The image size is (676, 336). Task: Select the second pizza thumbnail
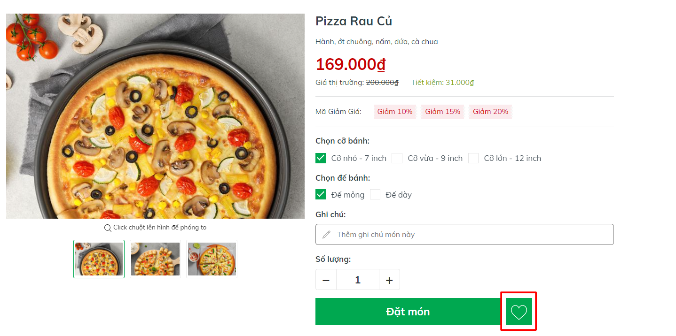155,259
